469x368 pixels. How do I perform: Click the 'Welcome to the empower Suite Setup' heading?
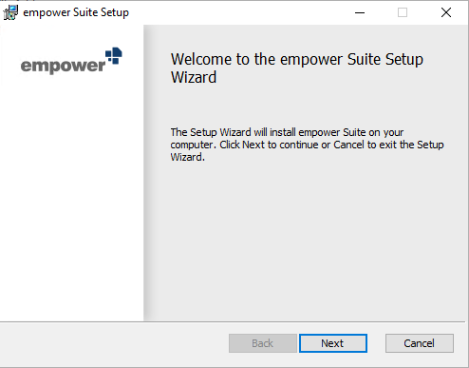(297, 59)
